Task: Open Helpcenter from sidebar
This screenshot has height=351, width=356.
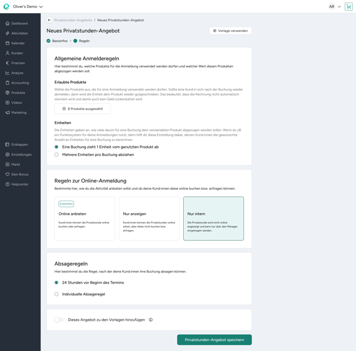Action: pyautogui.click(x=20, y=184)
